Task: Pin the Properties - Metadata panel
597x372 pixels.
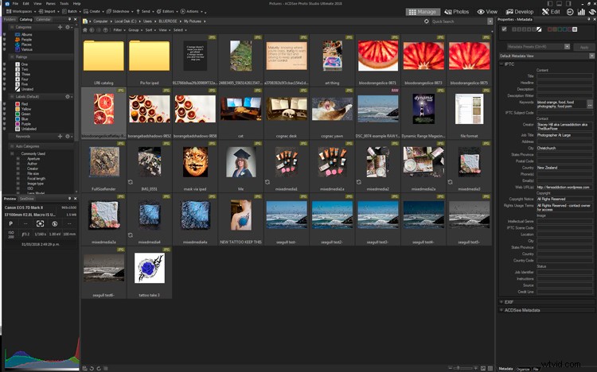Action: click(x=589, y=19)
